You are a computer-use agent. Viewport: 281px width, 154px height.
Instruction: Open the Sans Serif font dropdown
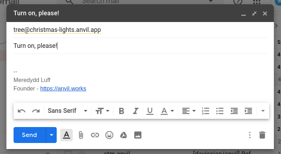67,111
